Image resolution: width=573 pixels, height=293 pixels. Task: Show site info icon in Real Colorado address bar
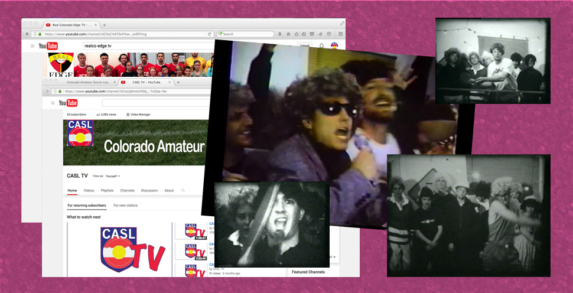(x=35, y=34)
